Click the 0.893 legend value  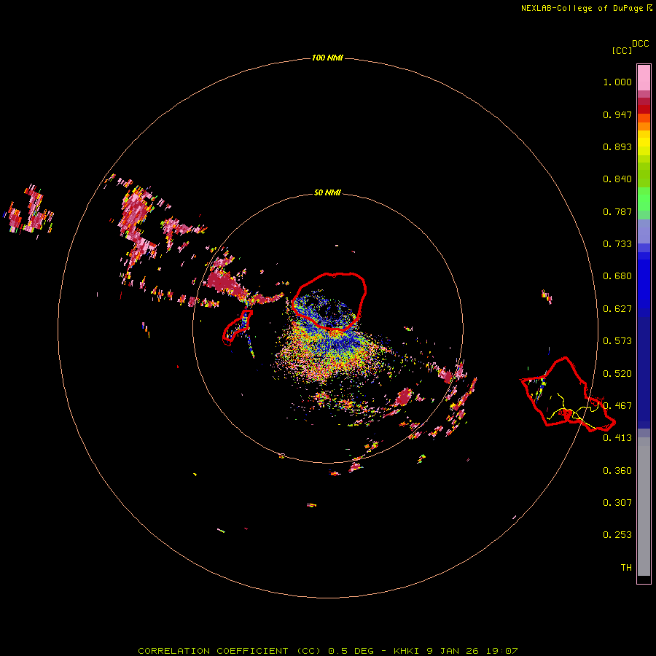(x=617, y=147)
